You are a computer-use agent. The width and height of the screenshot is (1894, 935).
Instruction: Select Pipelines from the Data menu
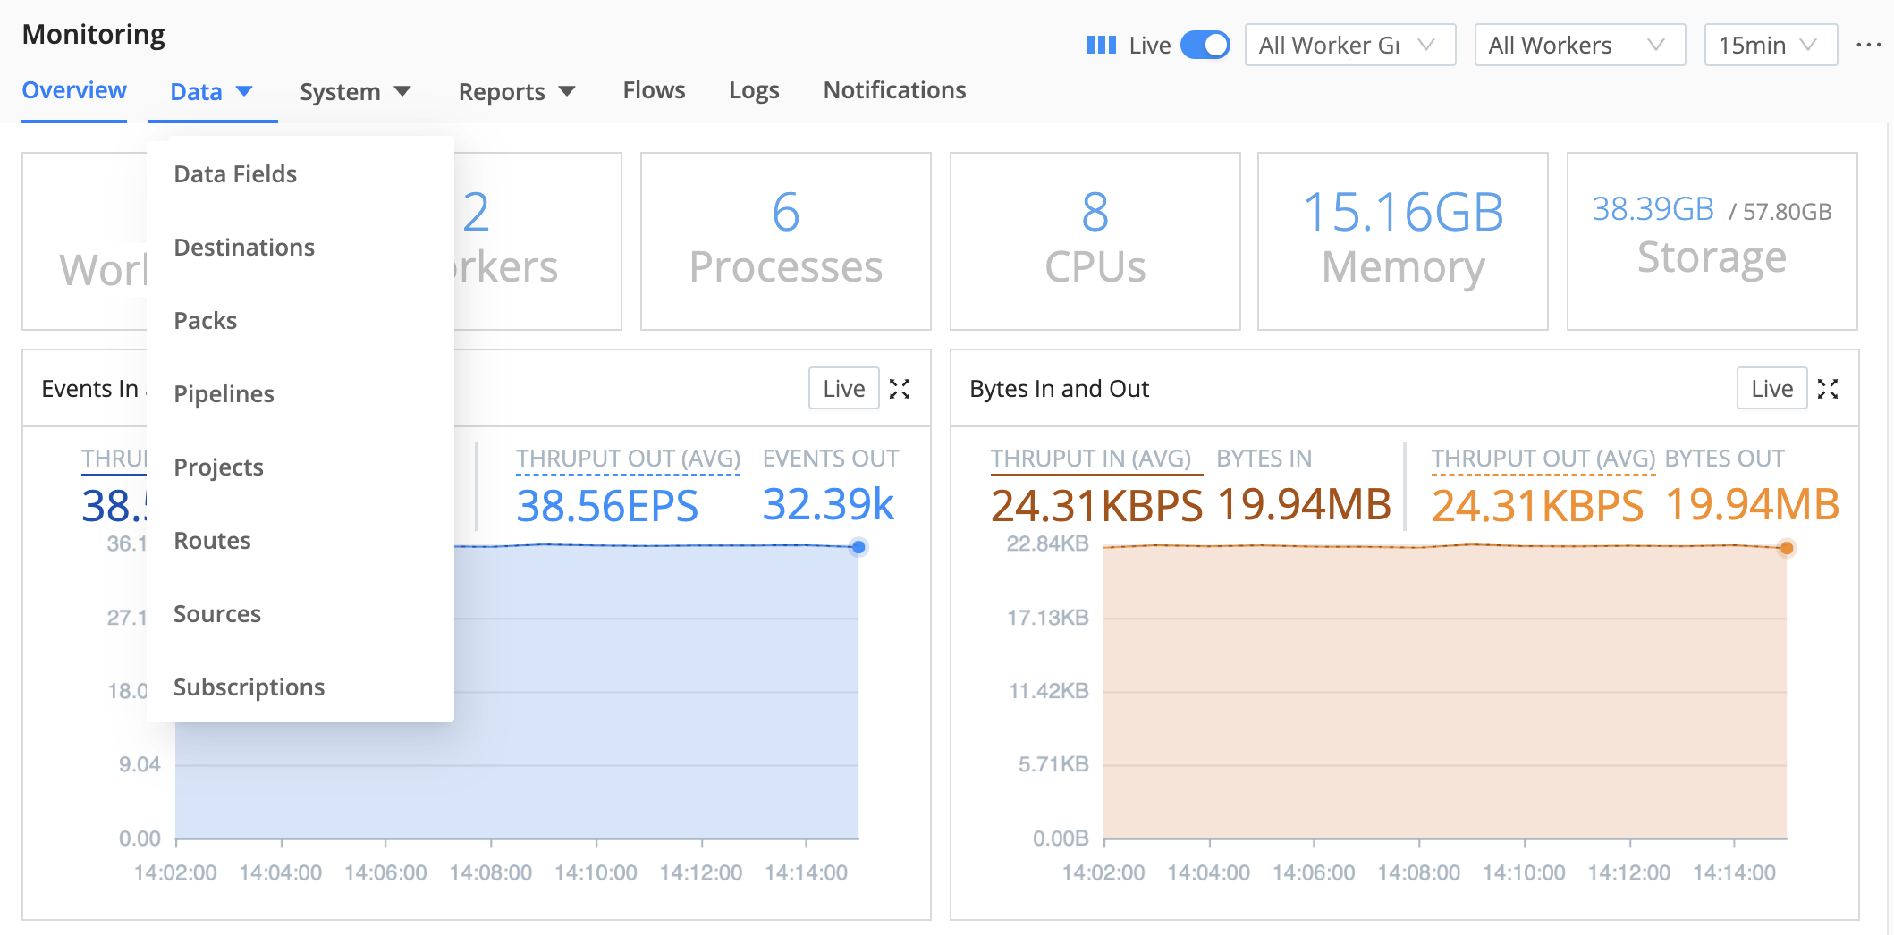[224, 393]
